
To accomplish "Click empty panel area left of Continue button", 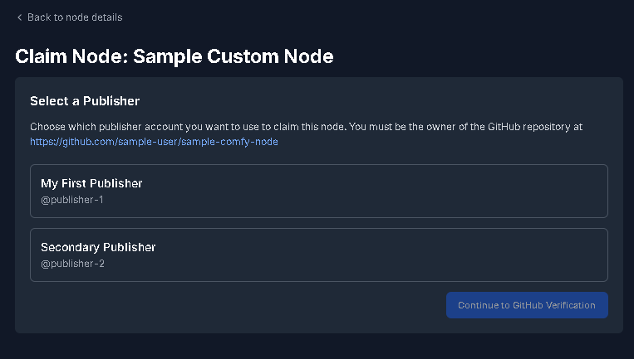I will pos(233,305).
